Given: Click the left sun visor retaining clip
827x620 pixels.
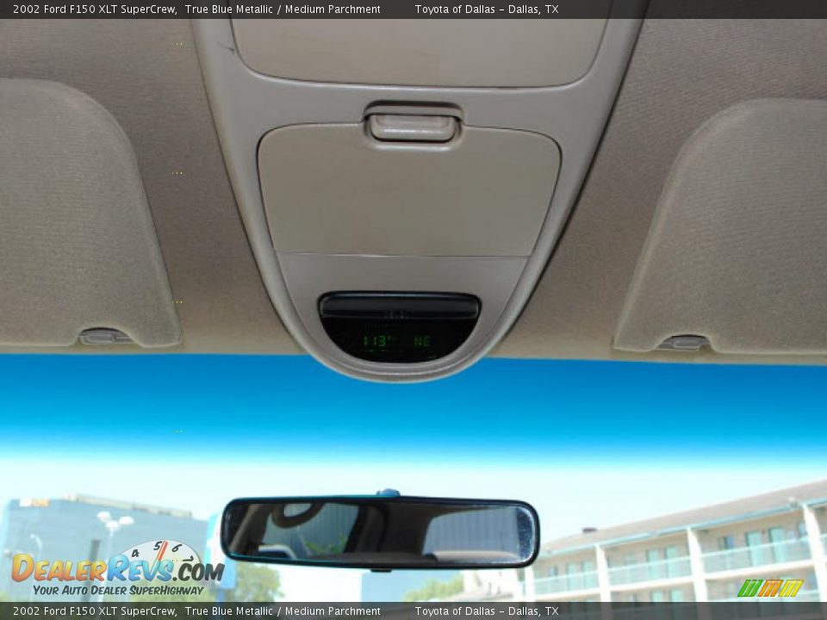Looking at the screenshot, I should 104,337.
